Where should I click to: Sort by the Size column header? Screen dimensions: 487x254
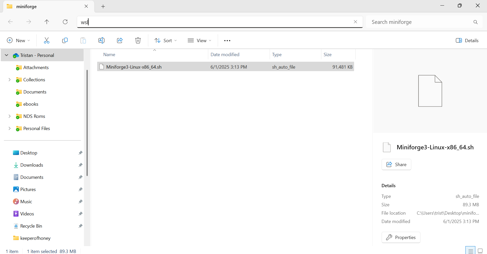(338, 55)
